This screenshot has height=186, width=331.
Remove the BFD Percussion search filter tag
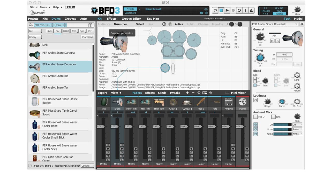tap(52, 25)
